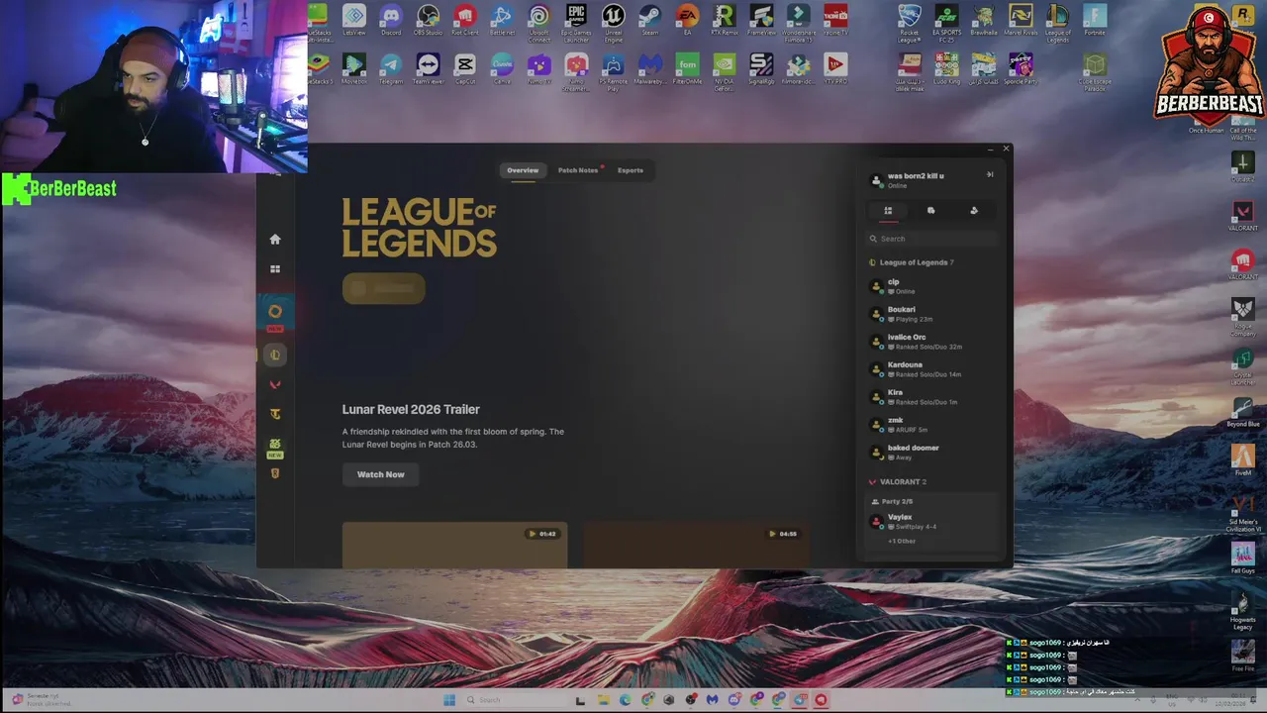
Task: Open the Battle.net desktop shortcut
Action: [x=502, y=20]
